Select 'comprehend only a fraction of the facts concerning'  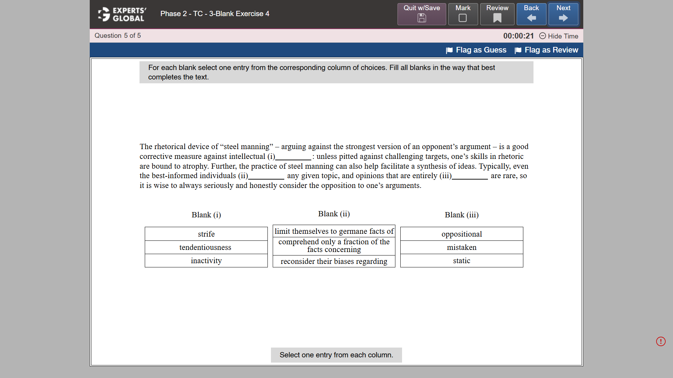(334, 245)
